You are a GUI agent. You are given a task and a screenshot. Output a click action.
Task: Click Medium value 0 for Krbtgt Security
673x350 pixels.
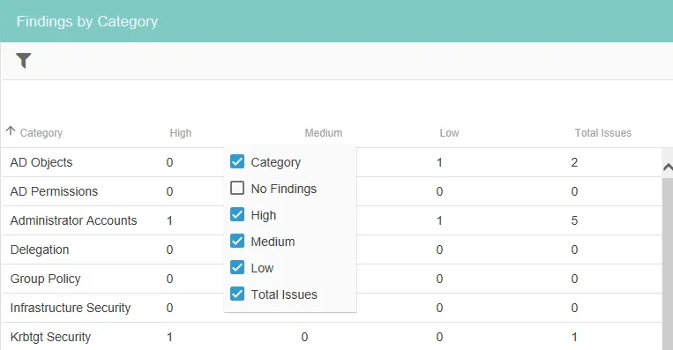click(x=304, y=337)
